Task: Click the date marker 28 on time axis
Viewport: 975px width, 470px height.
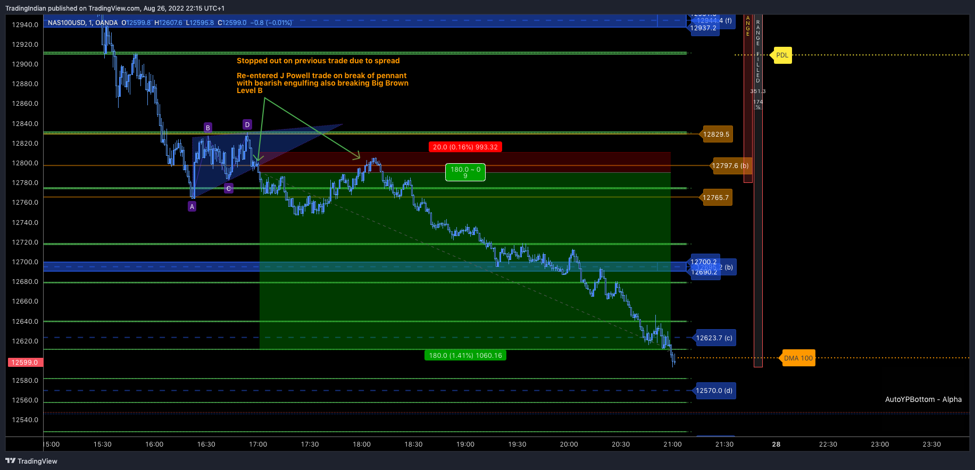Action: tap(776, 444)
